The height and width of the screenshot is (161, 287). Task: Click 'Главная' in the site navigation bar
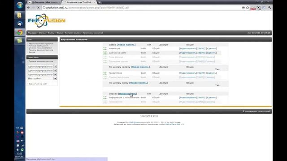click(32, 33)
